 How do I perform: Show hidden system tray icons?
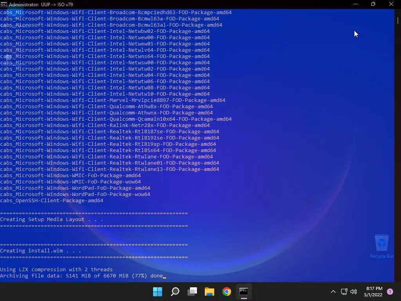pos(333,292)
